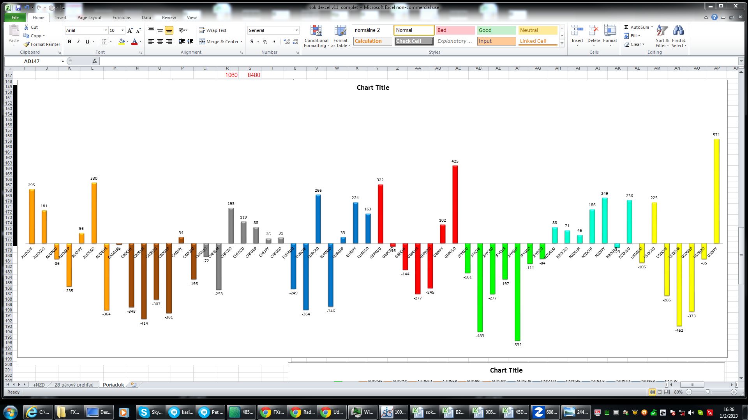Open the Formulas tab
This screenshot has width=748, height=420.
tap(122, 17)
